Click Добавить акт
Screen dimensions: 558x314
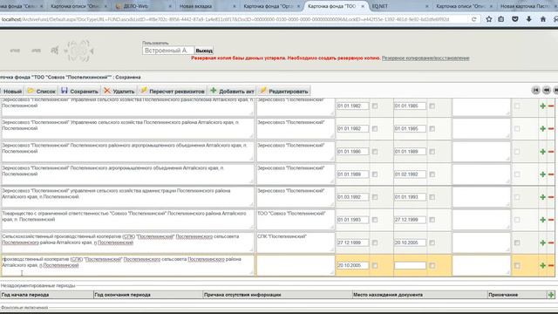[232, 91]
